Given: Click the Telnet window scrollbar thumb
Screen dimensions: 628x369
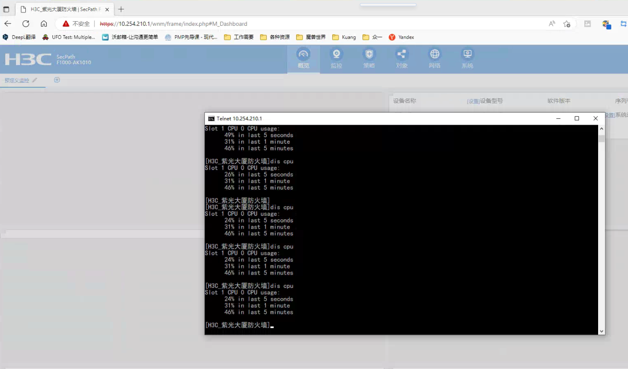Looking at the screenshot, I should pos(602,138).
